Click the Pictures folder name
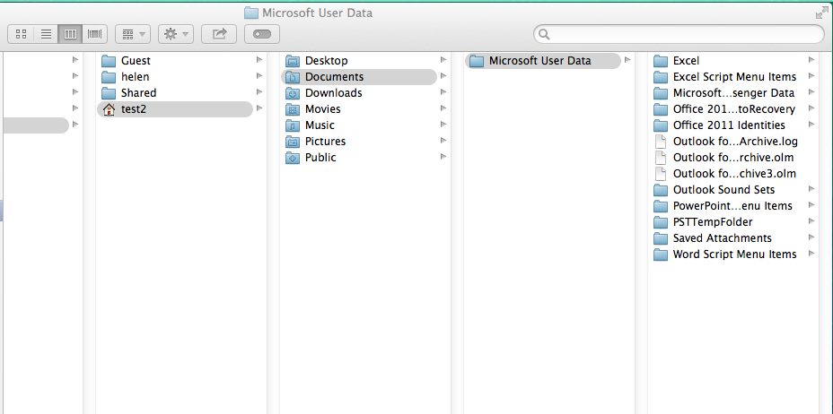This screenshot has height=414, width=833. [x=325, y=142]
